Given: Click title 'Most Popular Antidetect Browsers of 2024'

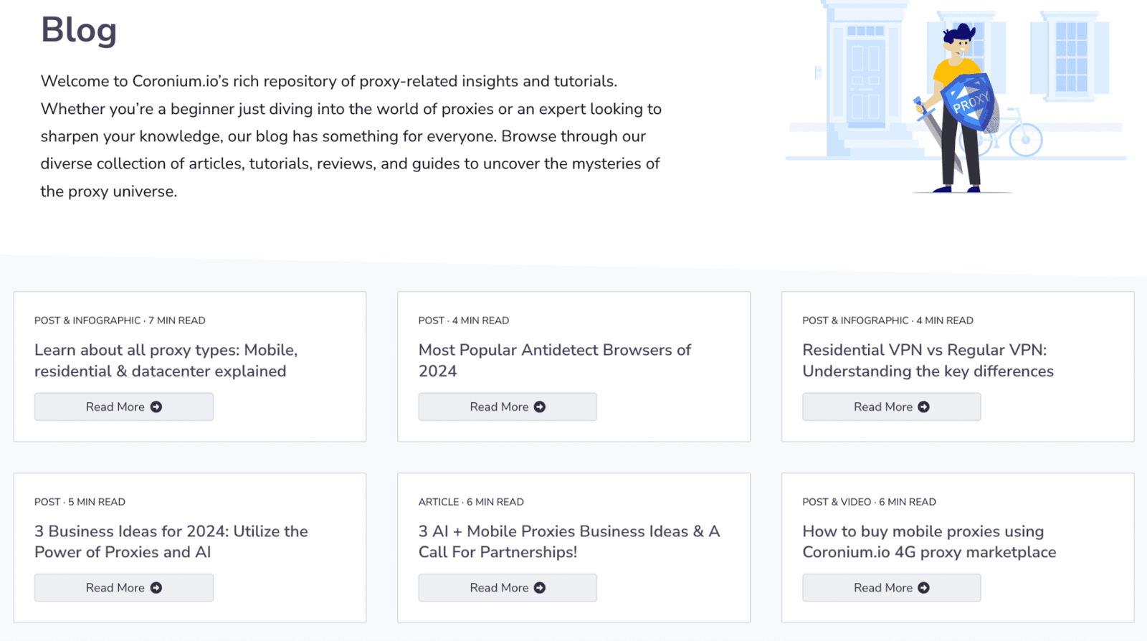Looking at the screenshot, I should 554,361.
